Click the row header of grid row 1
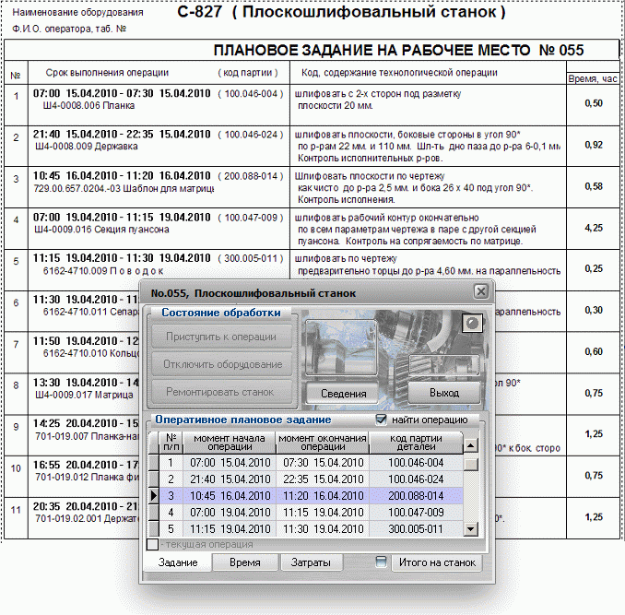This screenshot has width=625, height=615. coord(153,463)
